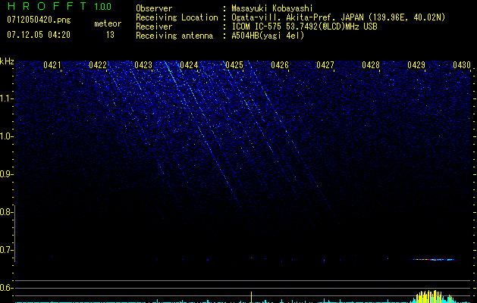
Task: Click the 0.6 kHz axis label
Action: [6, 288]
